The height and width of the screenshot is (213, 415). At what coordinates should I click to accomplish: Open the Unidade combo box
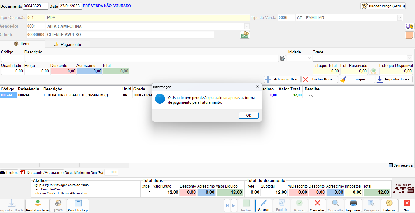coord(299,58)
